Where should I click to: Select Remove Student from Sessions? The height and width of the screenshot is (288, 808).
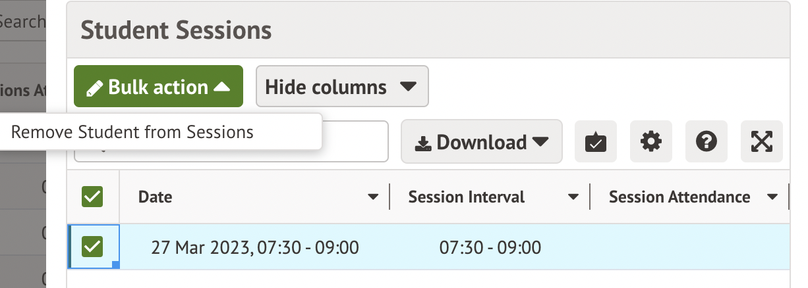pyautogui.click(x=132, y=132)
